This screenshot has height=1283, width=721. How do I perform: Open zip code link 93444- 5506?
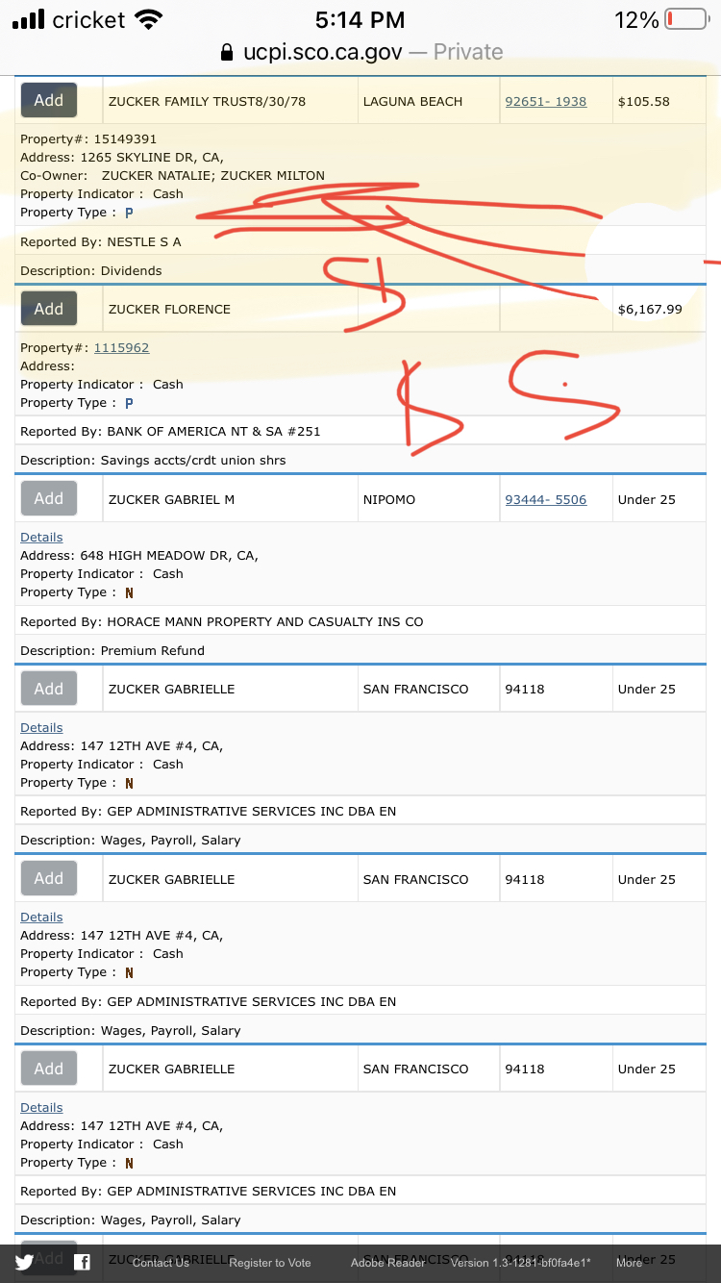(546, 499)
